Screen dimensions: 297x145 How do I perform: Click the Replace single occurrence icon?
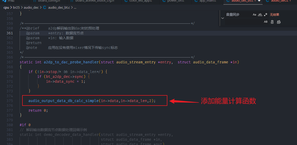point(272,22)
